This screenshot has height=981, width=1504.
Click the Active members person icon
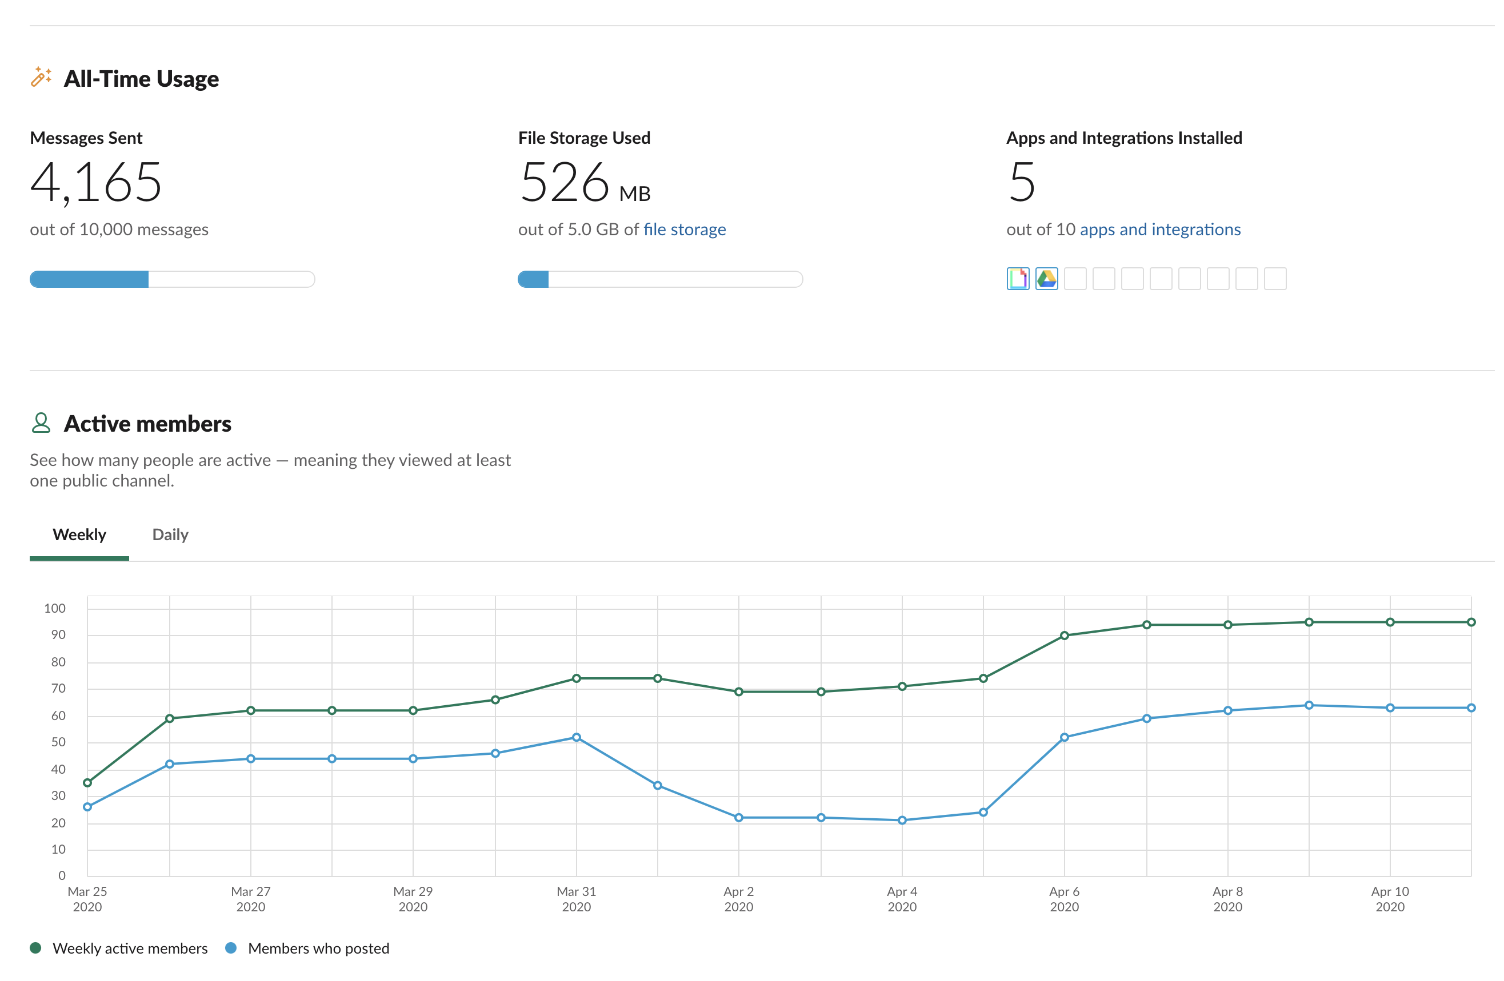[x=41, y=423]
